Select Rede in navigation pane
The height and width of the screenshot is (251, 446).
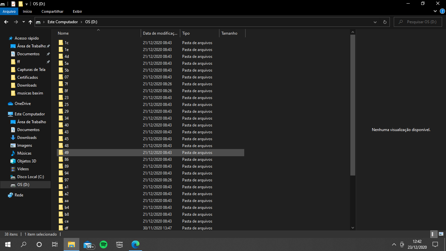(19, 195)
